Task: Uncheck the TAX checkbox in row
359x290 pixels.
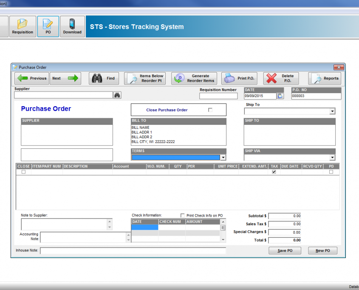Action: (x=274, y=172)
